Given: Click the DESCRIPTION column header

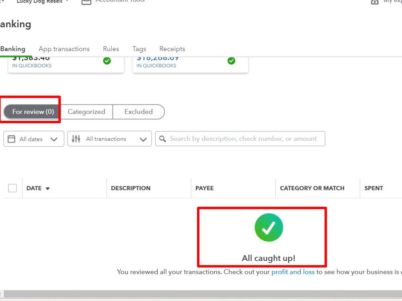Looking at the screenshot, I should point(131,188).
